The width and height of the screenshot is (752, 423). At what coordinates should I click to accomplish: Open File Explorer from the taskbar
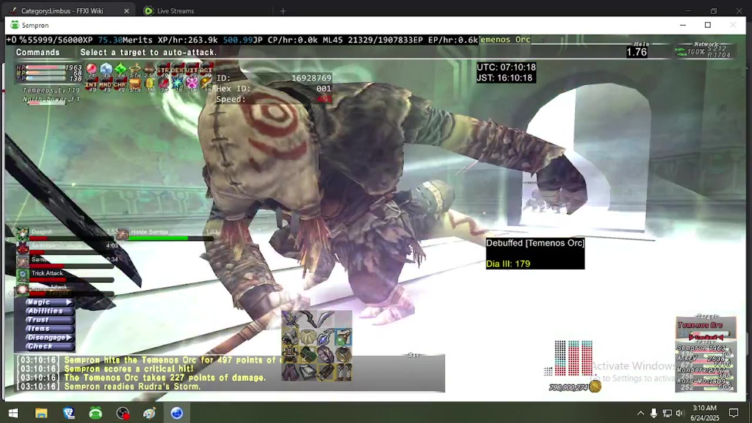(x=41, y=413)
